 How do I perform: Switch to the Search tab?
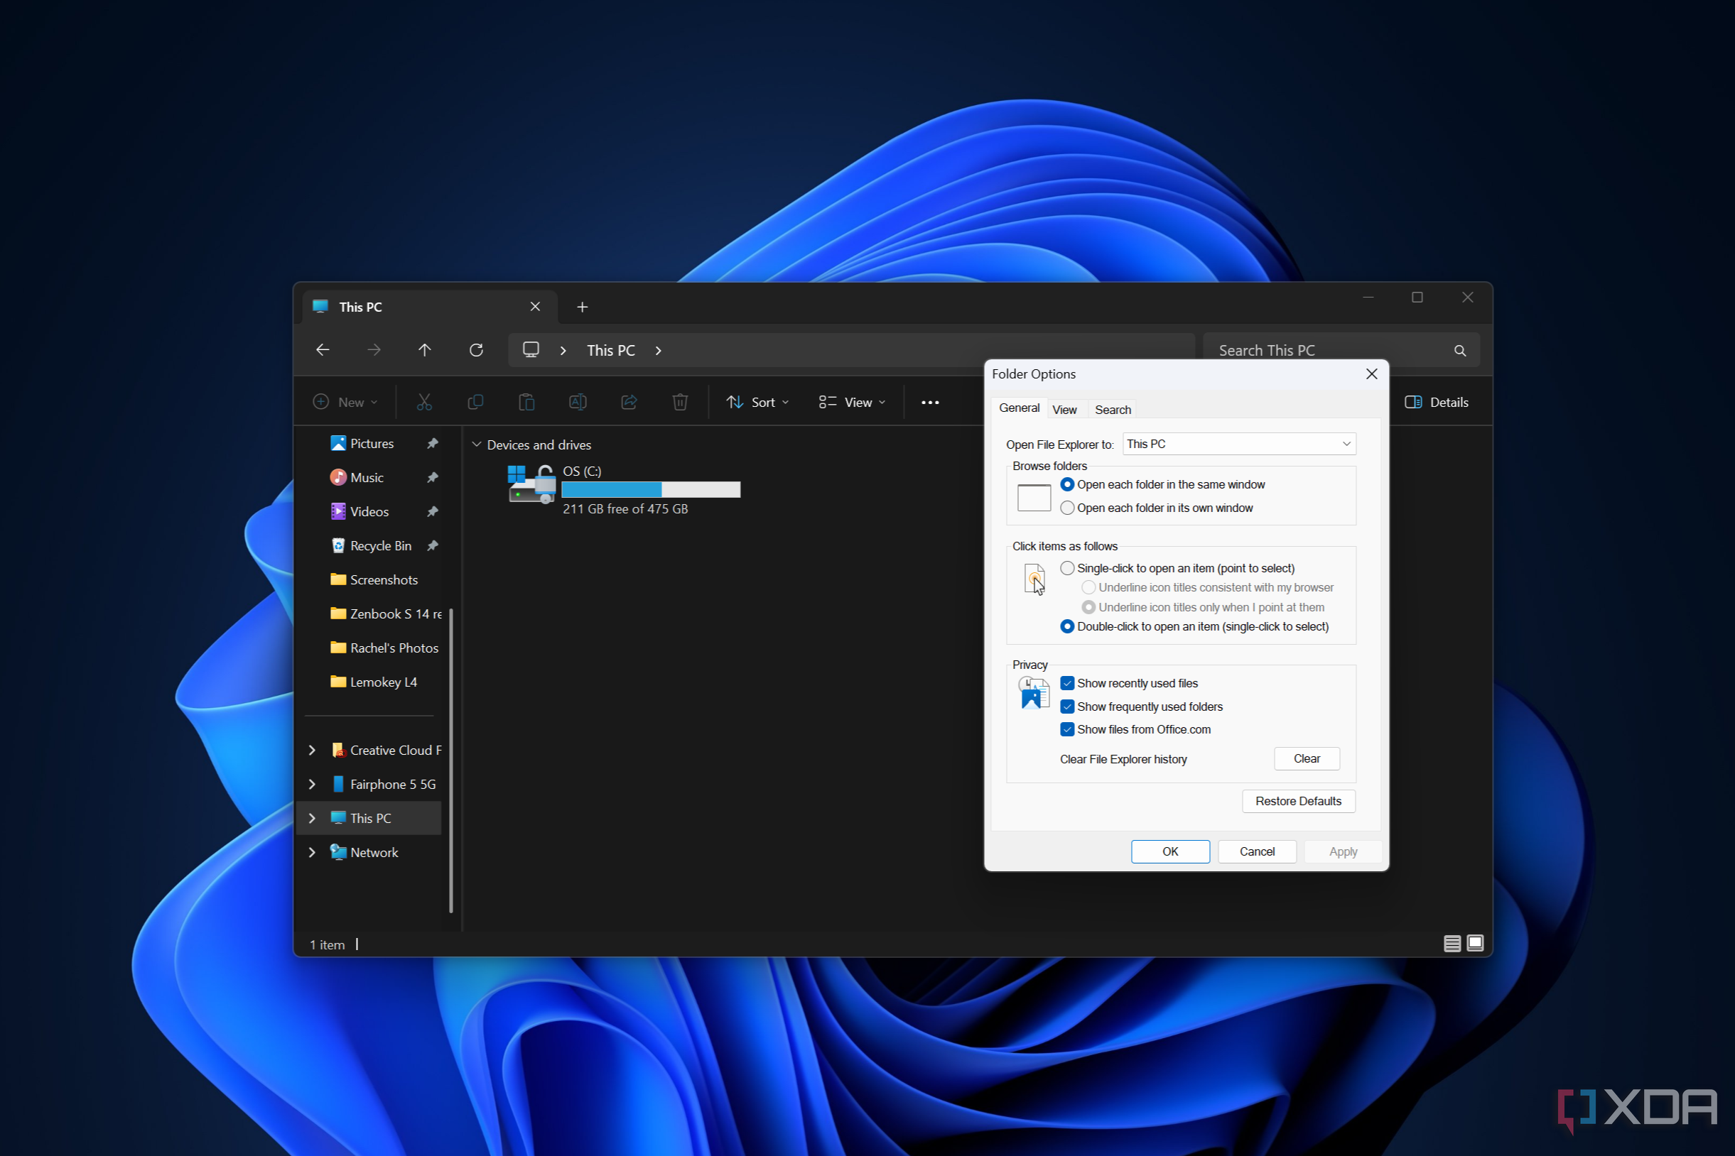click(1113, 409)
